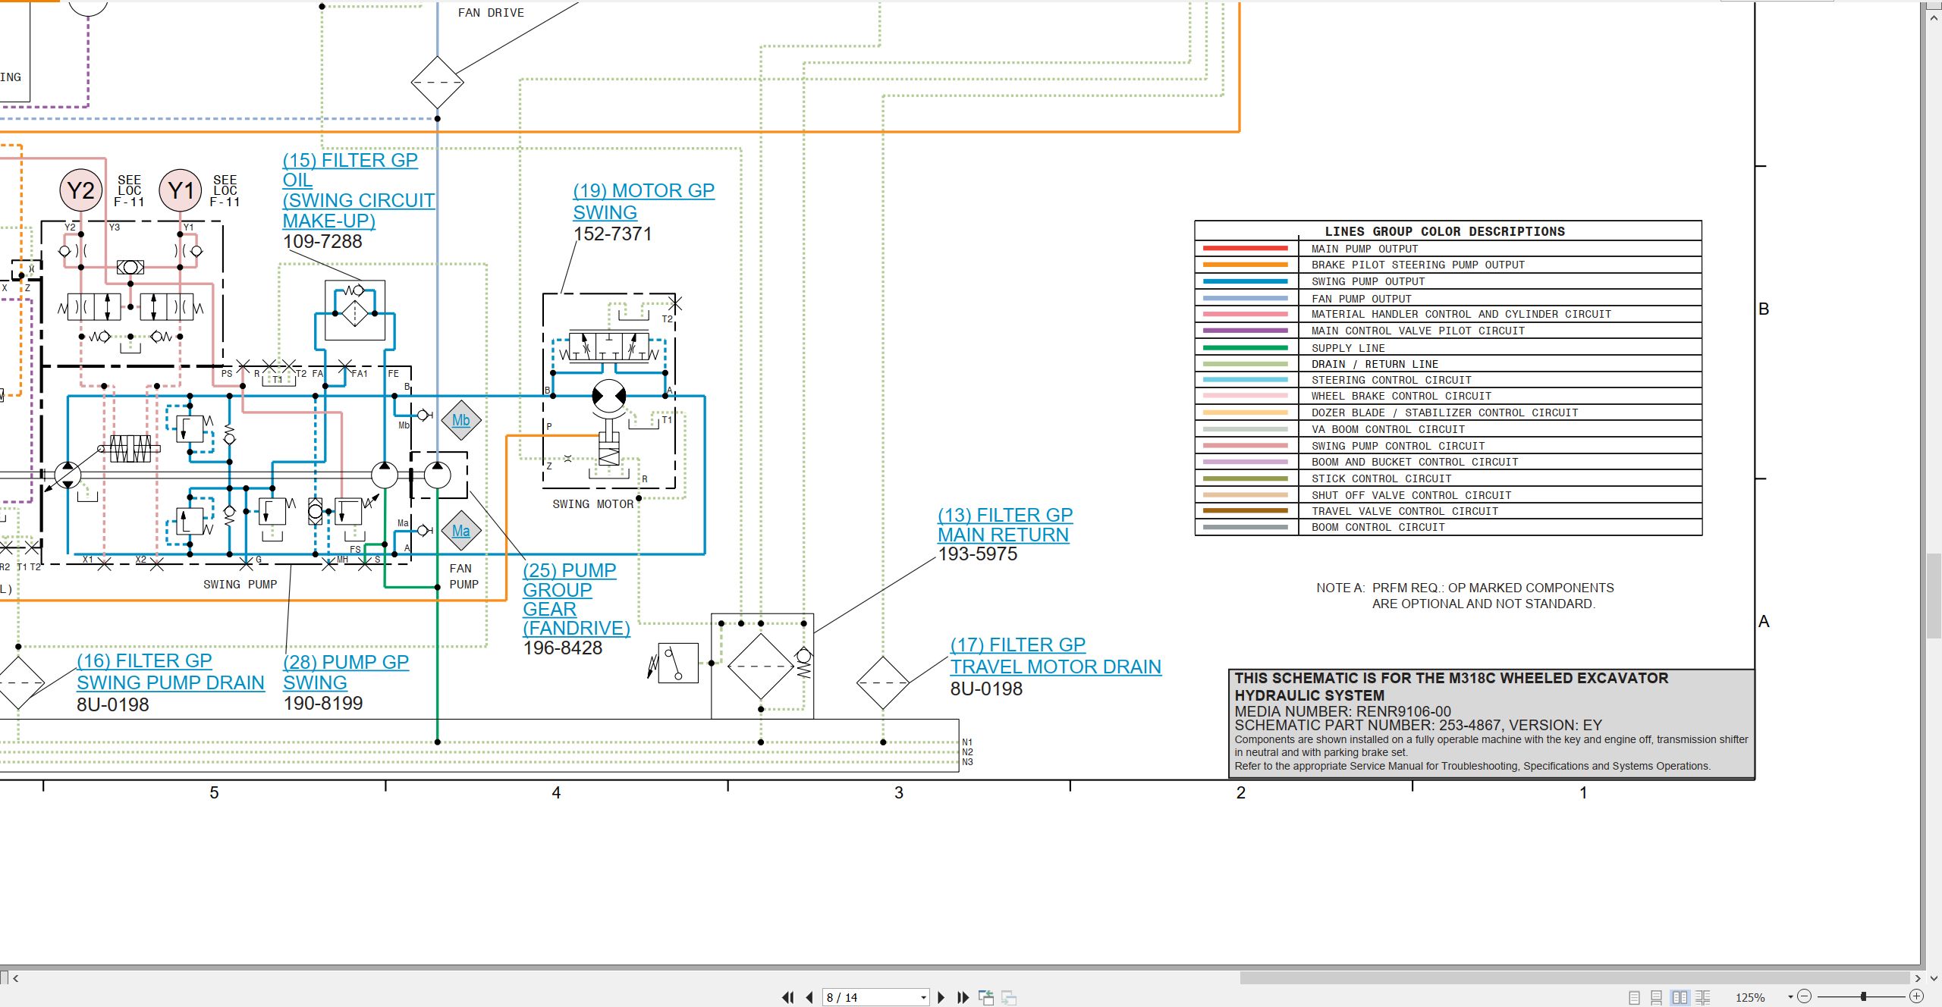This screenshot has height=1007, width=1942.
Task: Click the horizontal scrollbar thumb
Action: [x=1574, y=978]
